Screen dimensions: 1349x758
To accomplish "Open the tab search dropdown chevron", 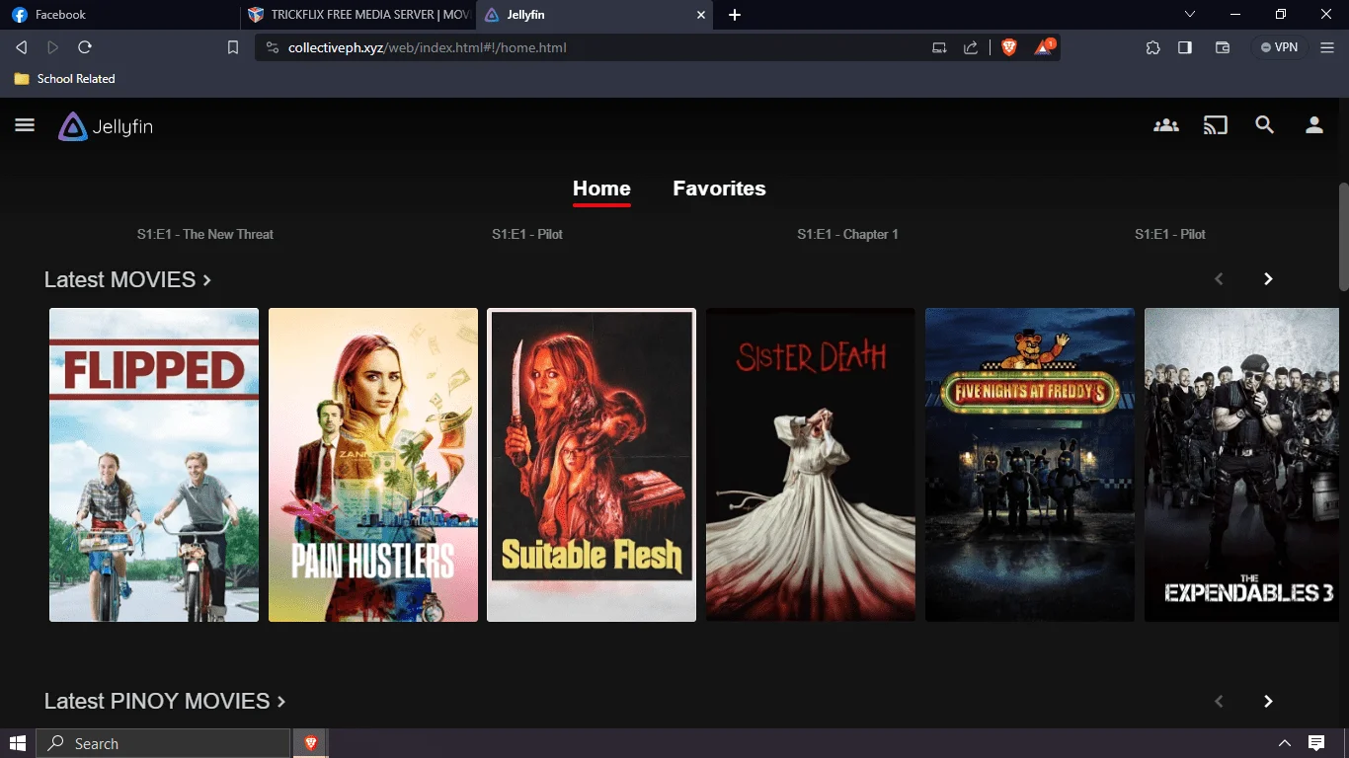I will (x=1190, y=15).
